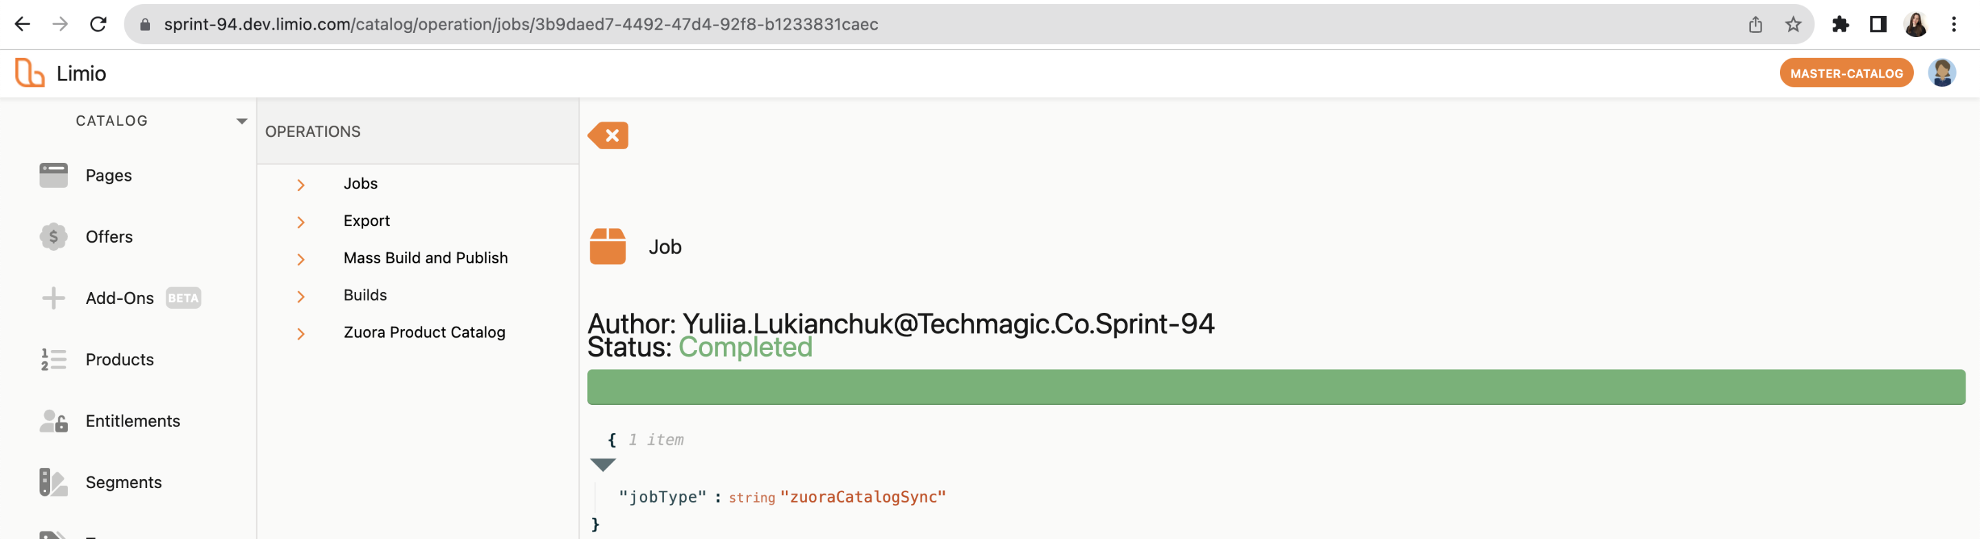
Task: Click the green completed progress bar
Action: coord(1276,387)
